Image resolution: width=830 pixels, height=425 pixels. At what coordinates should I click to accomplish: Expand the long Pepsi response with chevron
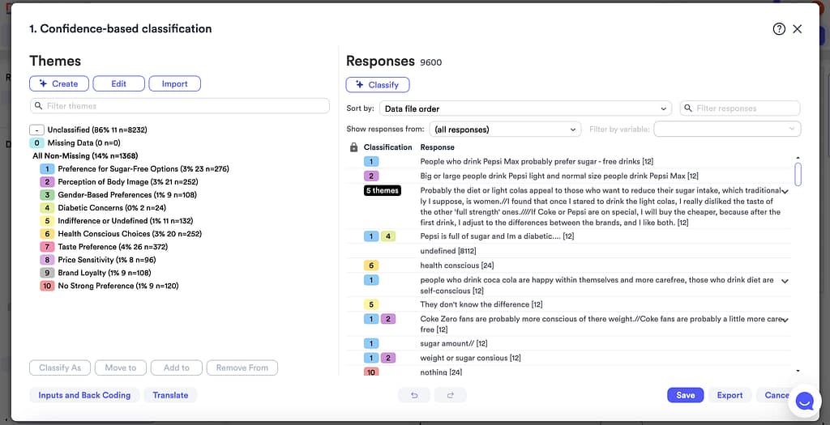pyautogui.click(x=785, y=192)
